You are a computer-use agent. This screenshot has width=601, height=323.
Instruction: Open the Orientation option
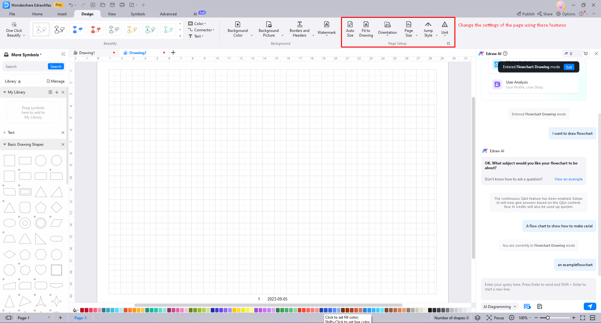387,29
